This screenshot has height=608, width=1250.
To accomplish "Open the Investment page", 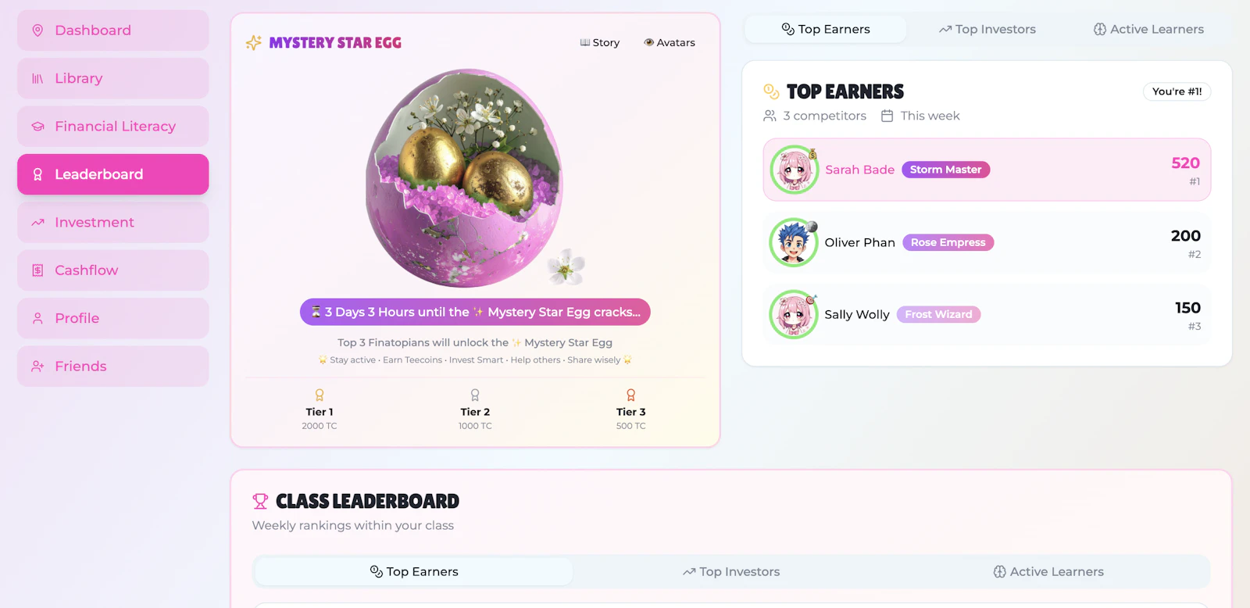I will [x=112, y=223].
